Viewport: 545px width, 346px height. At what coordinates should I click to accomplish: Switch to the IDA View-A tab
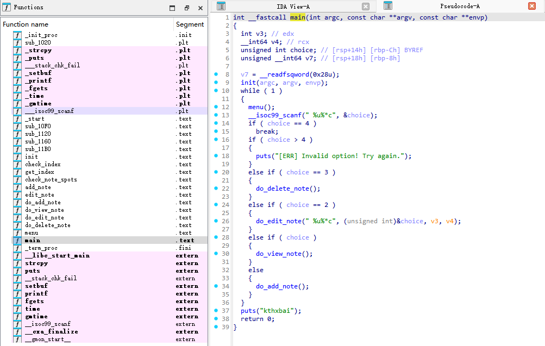coord(292,7)
